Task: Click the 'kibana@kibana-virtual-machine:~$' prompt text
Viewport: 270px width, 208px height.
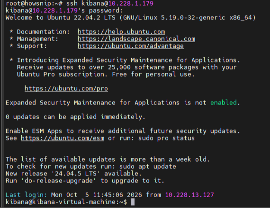Action: tap(66, 202)
